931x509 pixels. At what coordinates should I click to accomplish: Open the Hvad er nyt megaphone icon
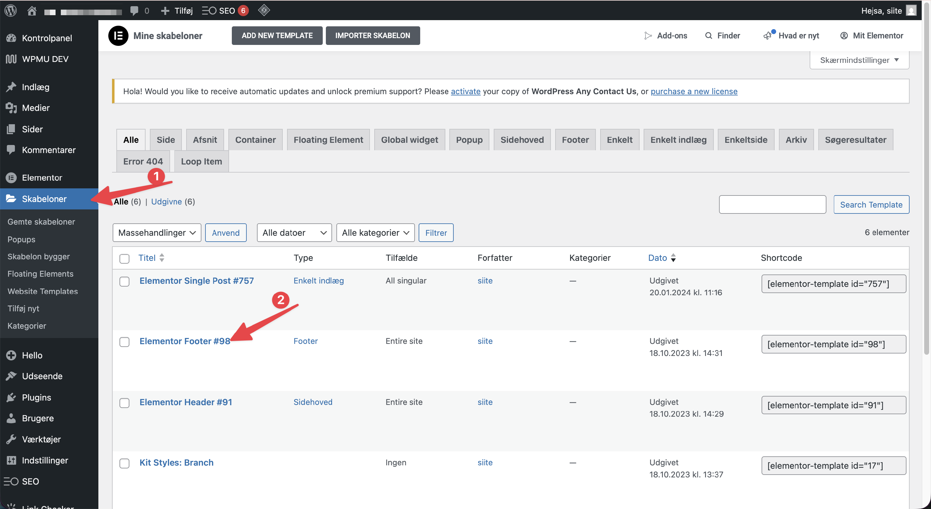pos(768,36)
